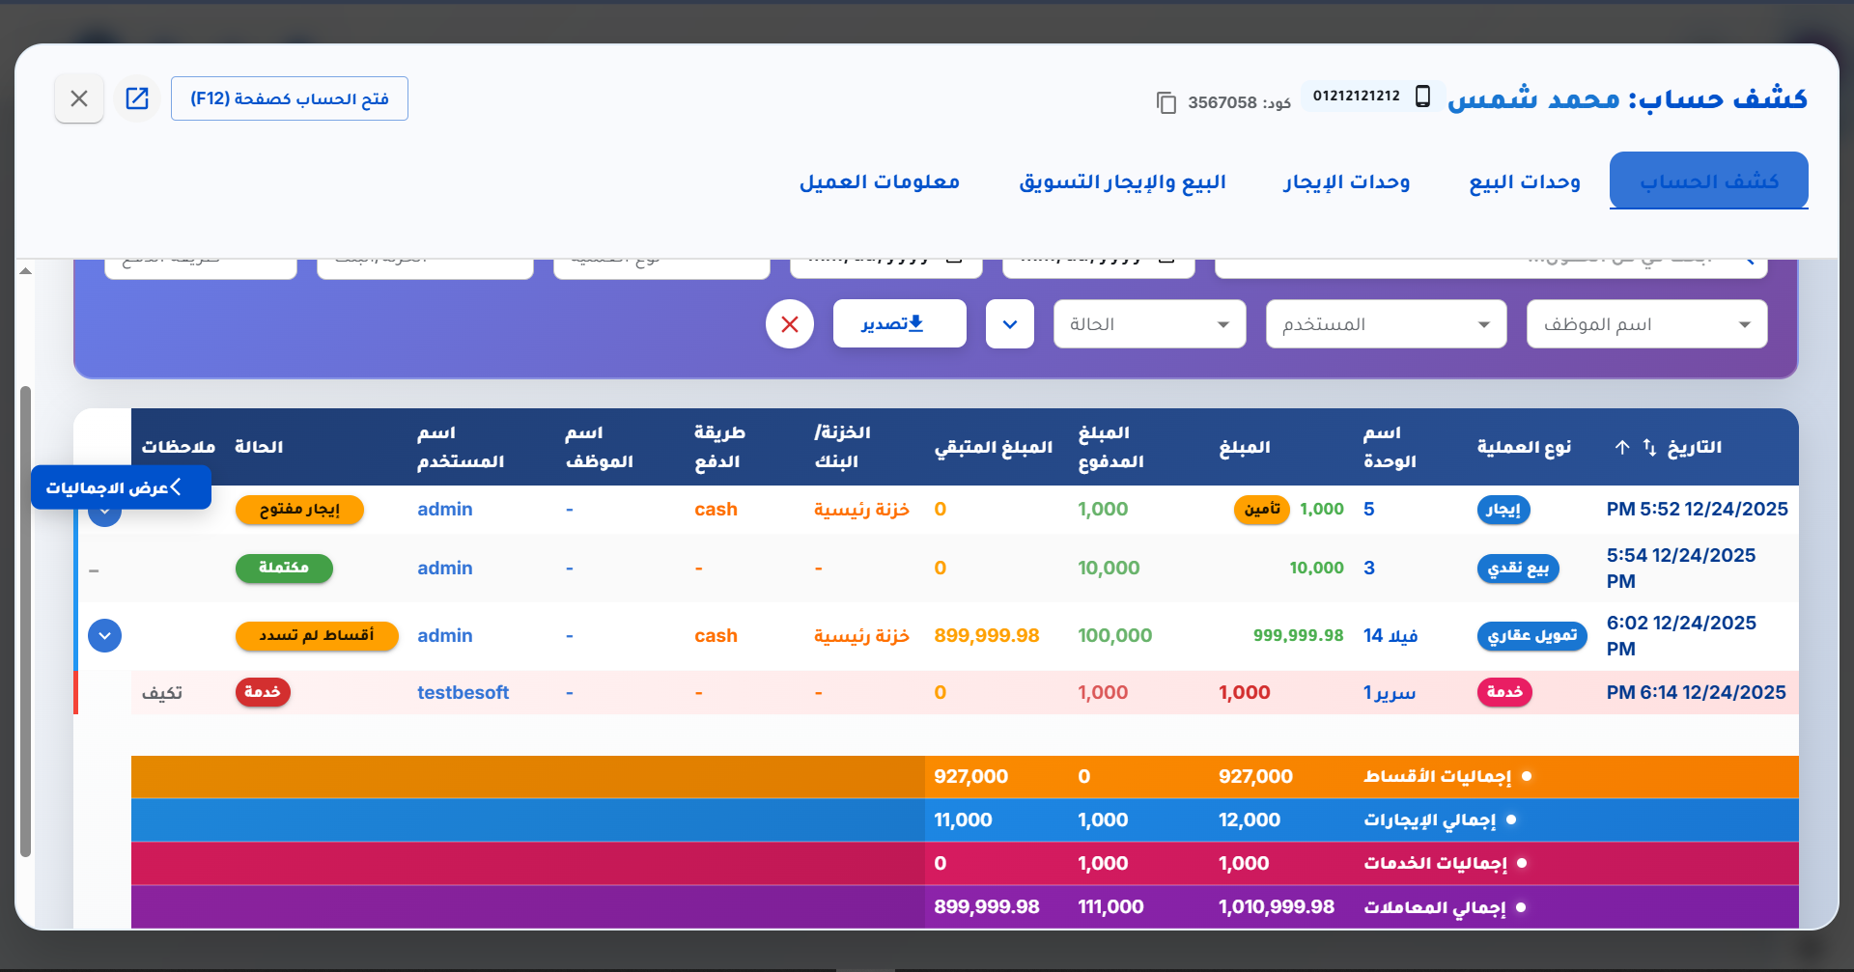Sort date column ascending arrow

click(x=1622, y=447)
